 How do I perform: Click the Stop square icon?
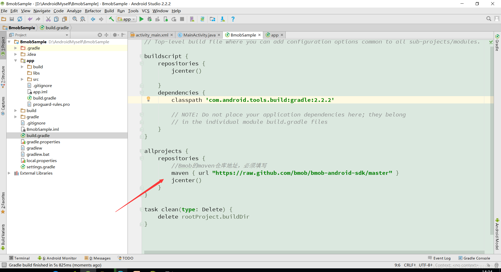click(x=182, y=19)
